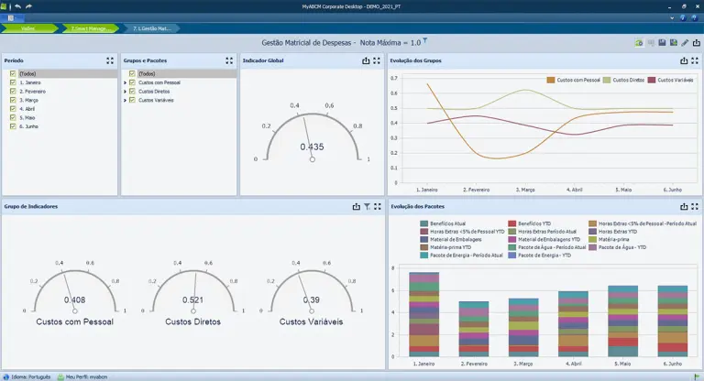
Task: Switch to the Vallen tab
Action: click(x=27, y=28)
